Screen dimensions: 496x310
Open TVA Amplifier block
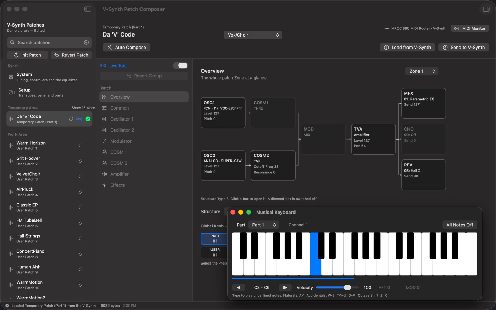point(373,139)
